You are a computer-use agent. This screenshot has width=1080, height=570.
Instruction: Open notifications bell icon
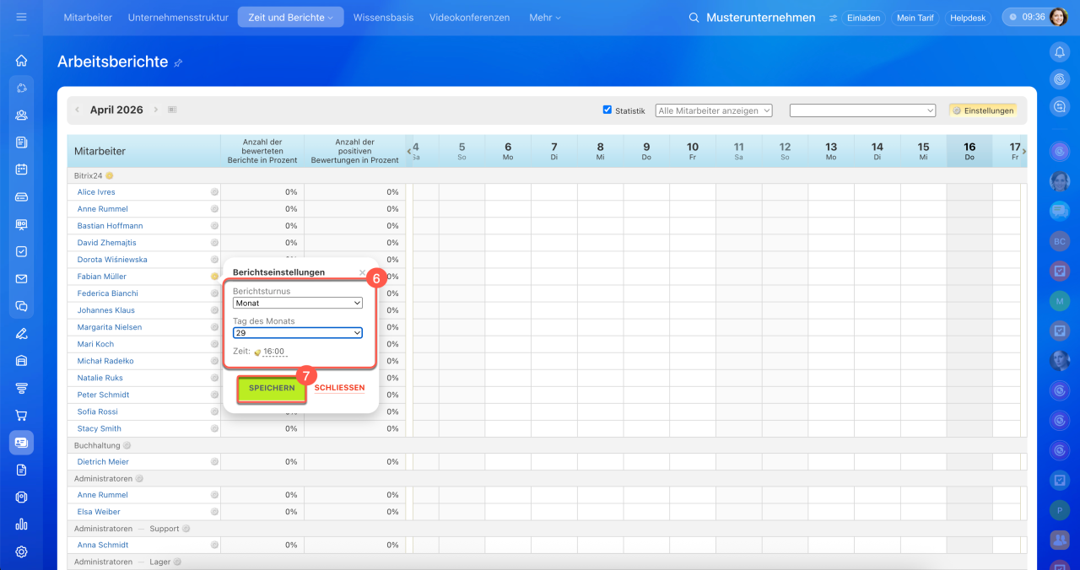1060,52
